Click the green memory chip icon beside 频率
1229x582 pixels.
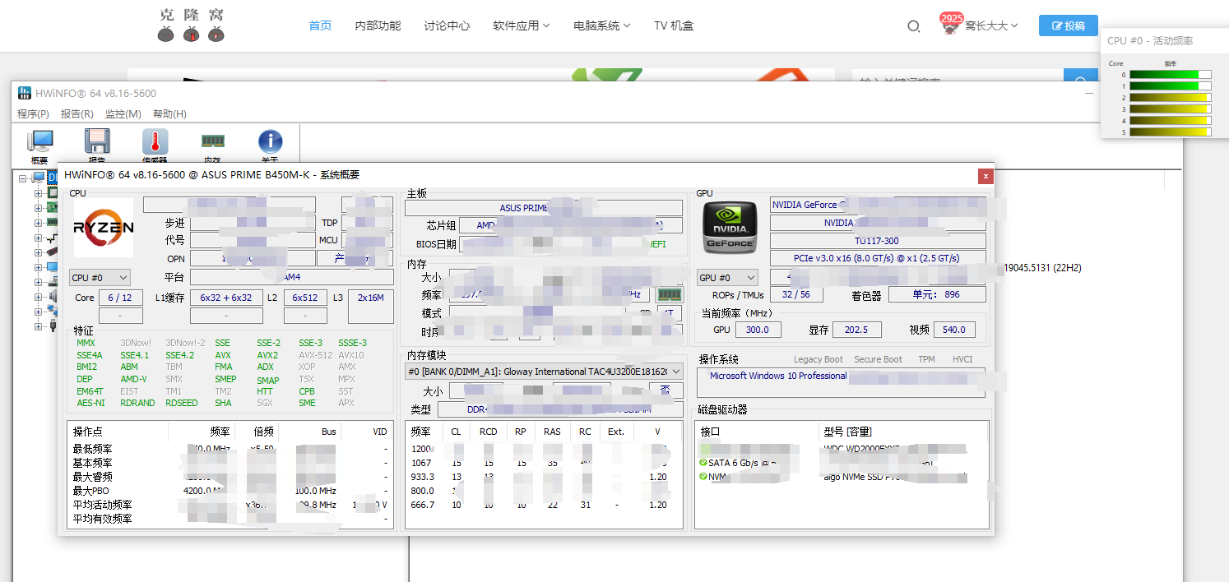click(670, 294)
